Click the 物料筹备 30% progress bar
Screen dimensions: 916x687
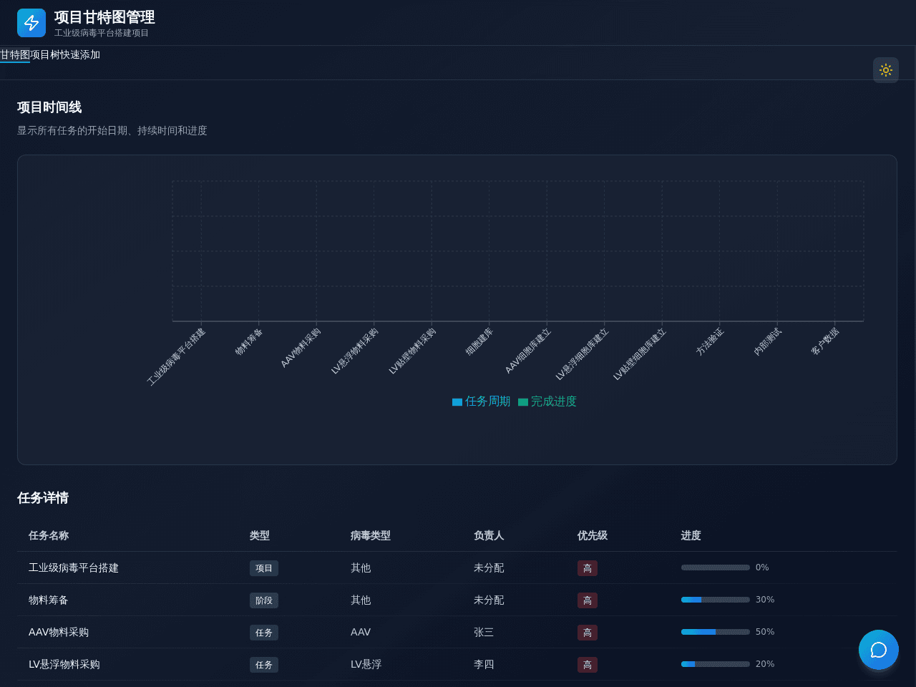[716, 600]
